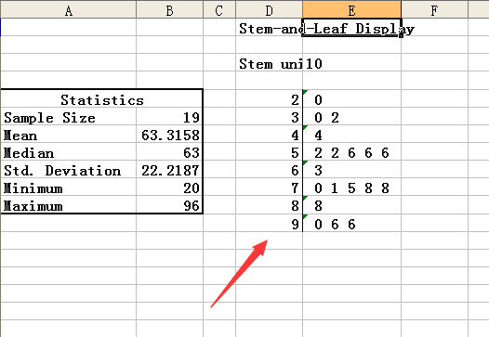
Task: Select the leaf cell 2 2 6 6 6
Action: point(351,152)
